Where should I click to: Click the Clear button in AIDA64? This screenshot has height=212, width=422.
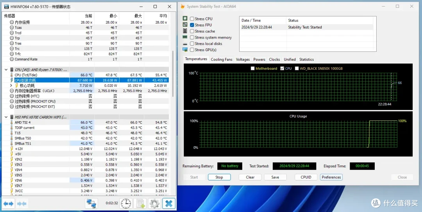[x=250, y=177]
